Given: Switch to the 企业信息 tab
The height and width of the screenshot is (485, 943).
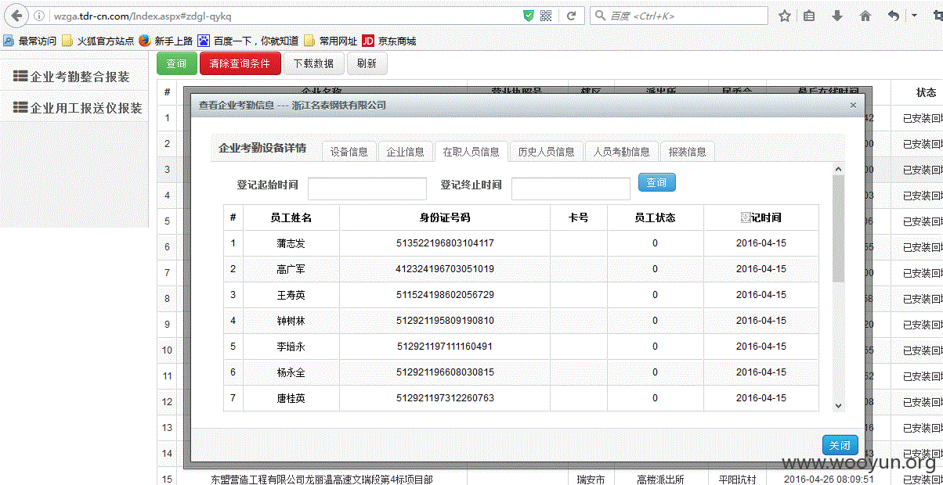Looking at the screenshot, I should [406, 152].
